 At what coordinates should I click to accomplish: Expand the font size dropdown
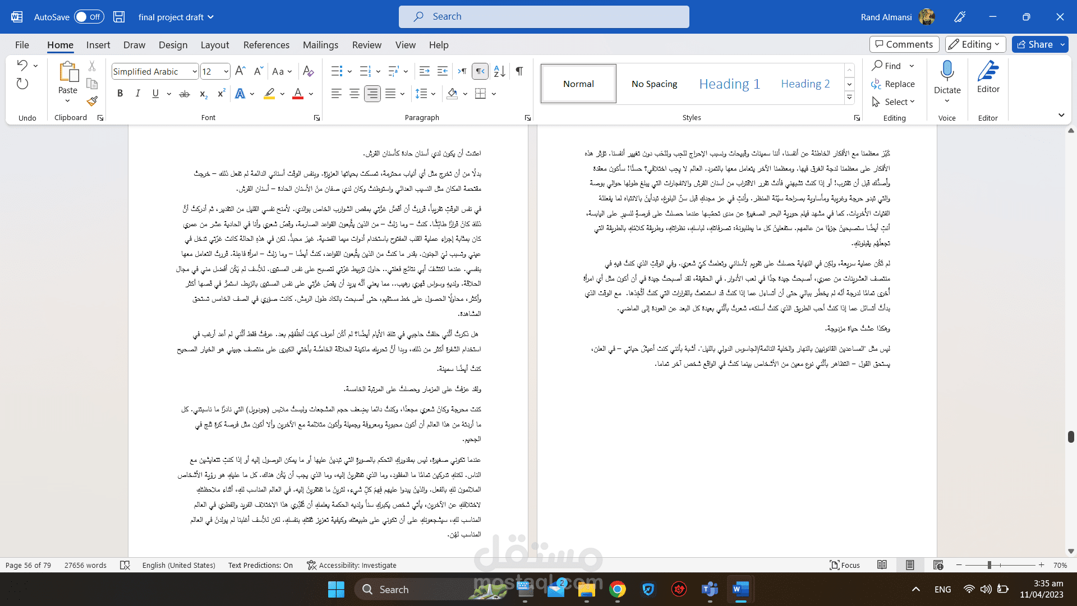tap(226, 71)
